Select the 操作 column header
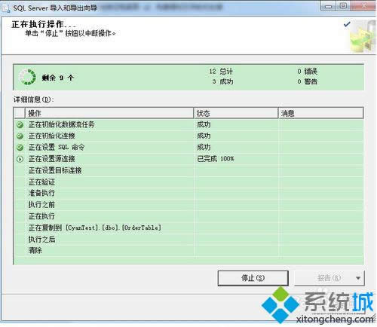This screenshot has width=377, height=327. tap(109, 113)
